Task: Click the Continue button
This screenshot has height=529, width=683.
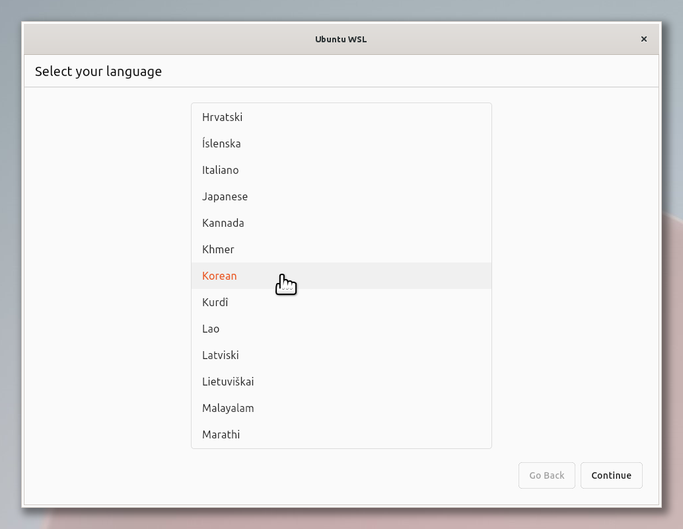Action: pyautogui.click(x=611, y=475)
